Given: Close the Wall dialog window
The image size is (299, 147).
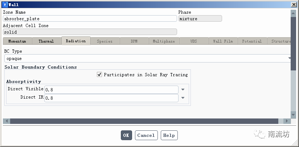Looking at the screenshot, I should 293,5.
